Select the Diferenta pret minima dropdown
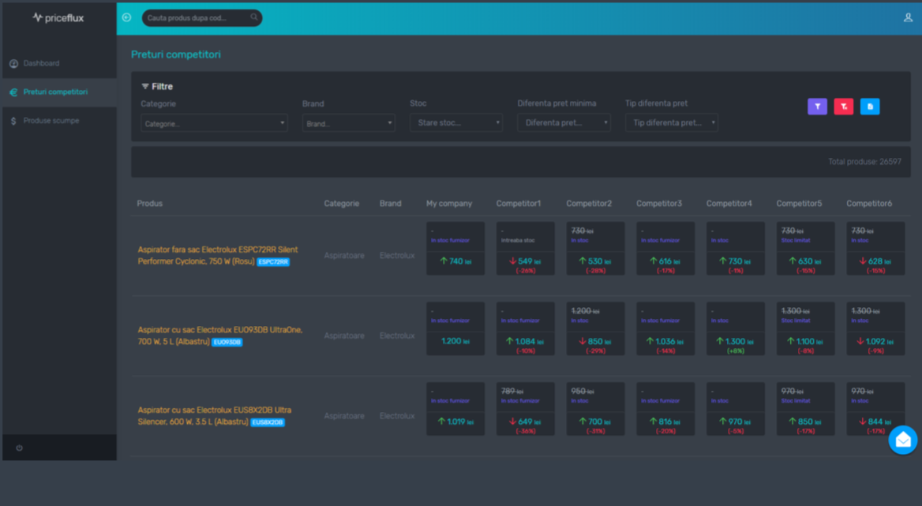Viewport: 922px width, 506px height. coord(564,123)
